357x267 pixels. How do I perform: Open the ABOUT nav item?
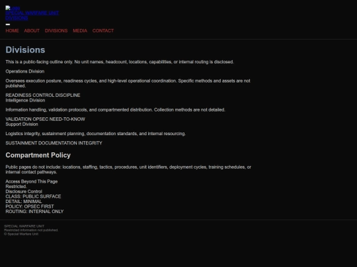[x=32, y=30]
